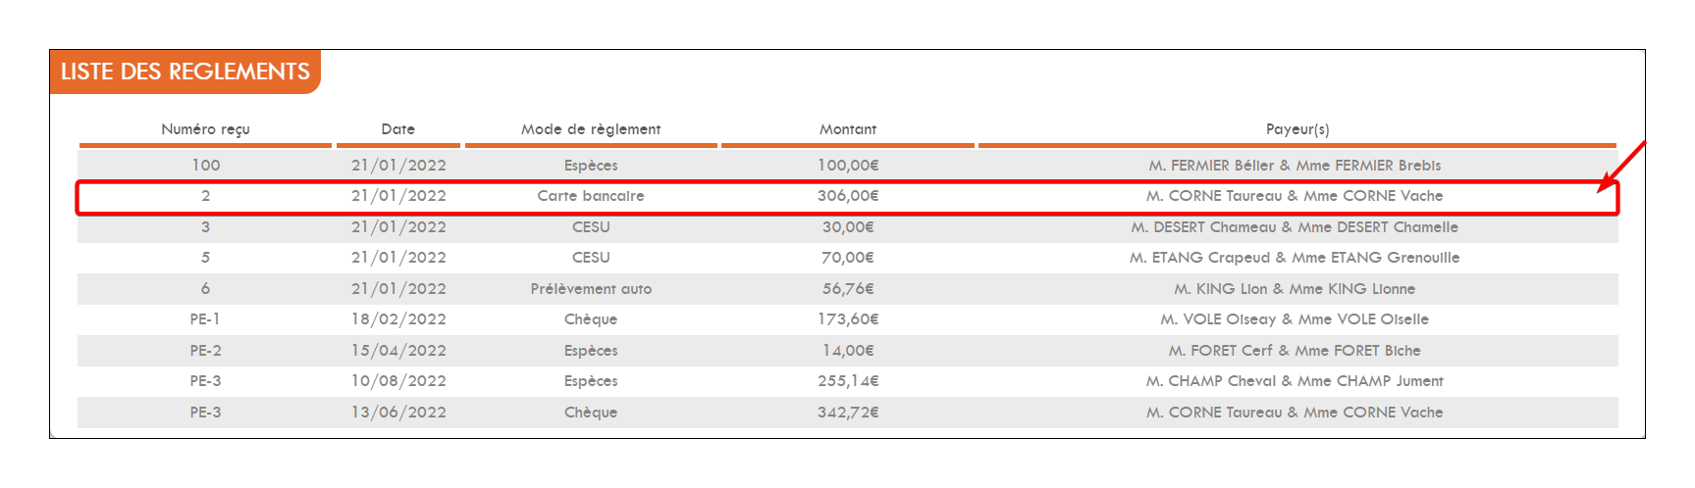Viewport: 1695px width, 488px height.
Task: Select the LISTE DES REGLEMENTS header tab
Action: (x=185, y=72)
